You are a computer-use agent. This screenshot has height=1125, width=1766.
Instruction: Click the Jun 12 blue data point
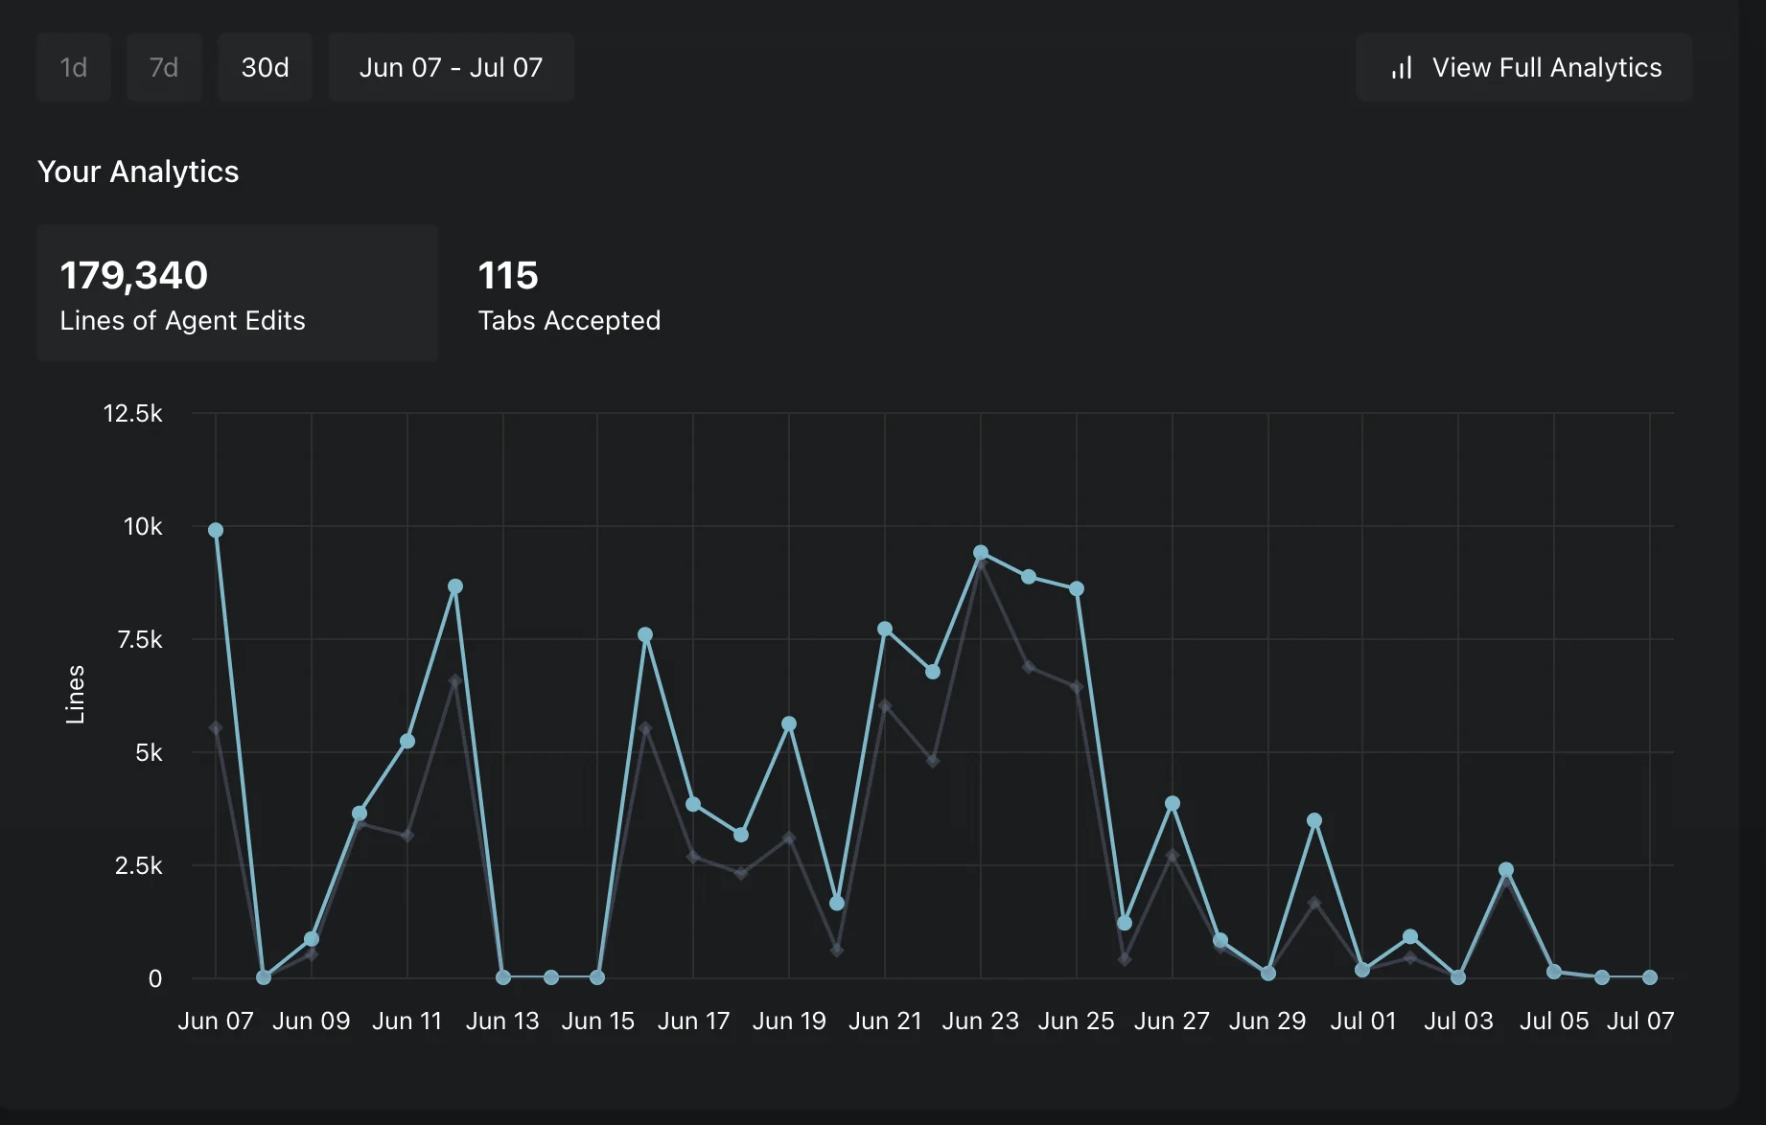tap(455, 586)
